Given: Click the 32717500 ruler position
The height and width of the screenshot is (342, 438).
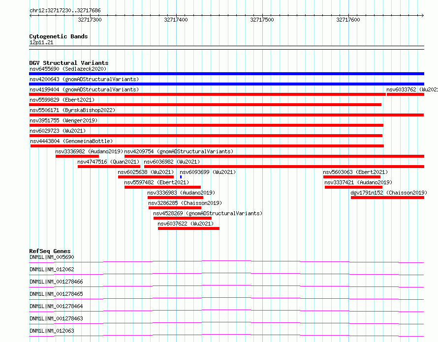Looking at the screenshot, I should click(x=262, y=20).
